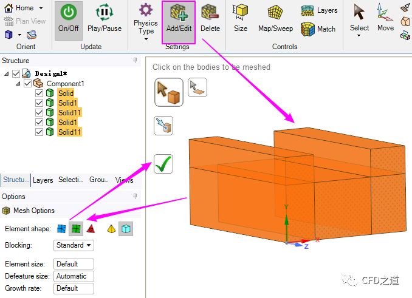Open the Blocking Standard dropdown
This screenshot has height=298, width=412.
(74, 245)
